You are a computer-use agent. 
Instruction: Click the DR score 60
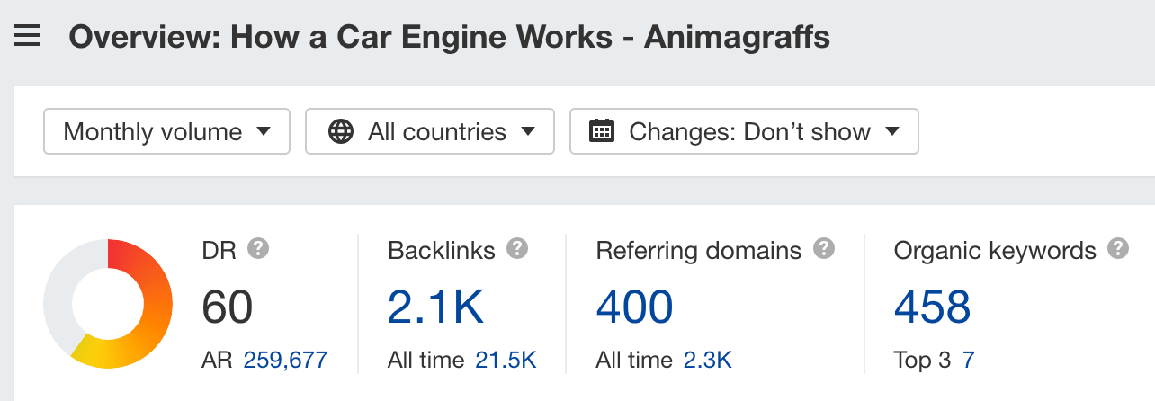(x=228, y=307)
